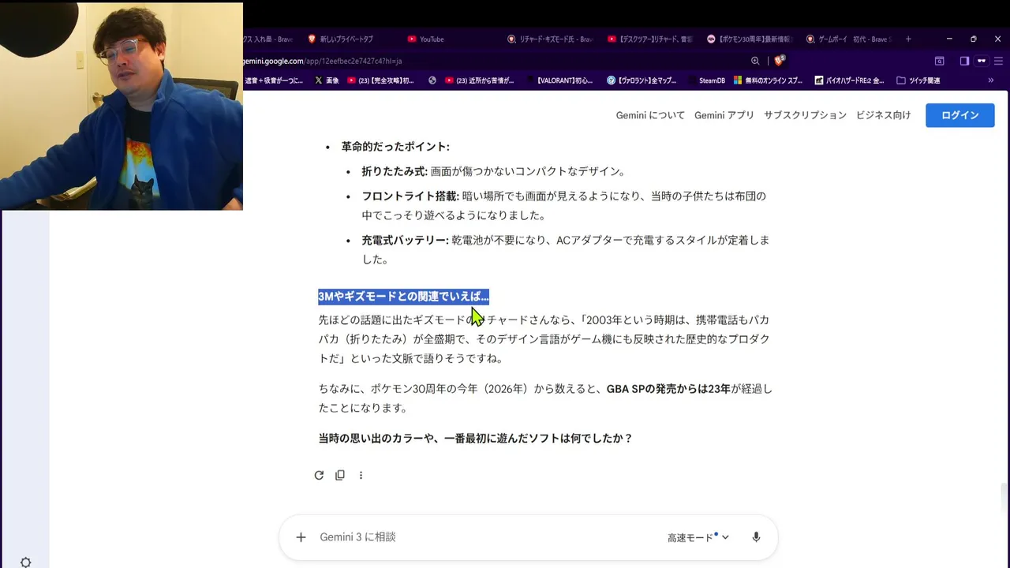Screen dimensions: 1010x568
Task: Open the バイオハザードRE:2 bookmark
Action: click(850, 80)
